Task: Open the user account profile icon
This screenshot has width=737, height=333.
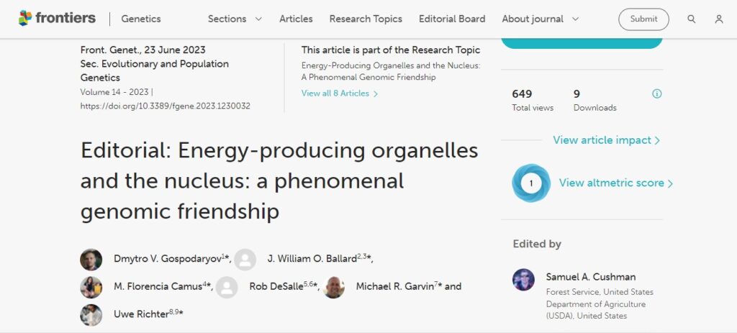Action: point(719,19)
